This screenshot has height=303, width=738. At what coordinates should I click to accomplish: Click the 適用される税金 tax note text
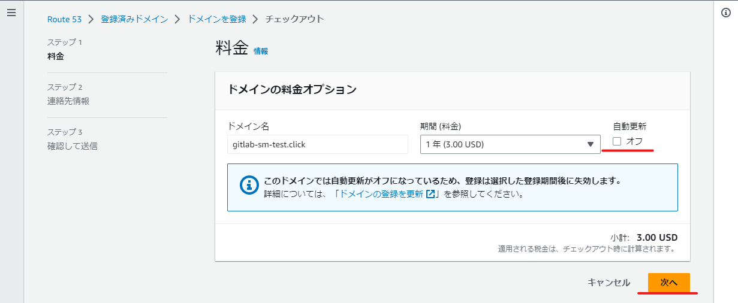[588, 249]
